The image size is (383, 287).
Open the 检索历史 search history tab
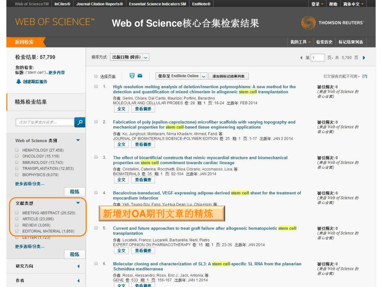tap(324, 42)
